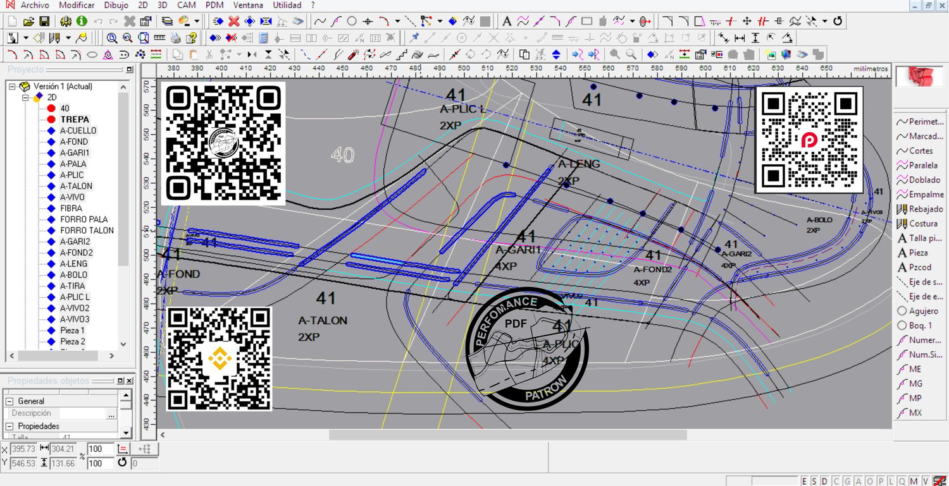
Task: Click the printer icon
Action: (x=176, y=38)
